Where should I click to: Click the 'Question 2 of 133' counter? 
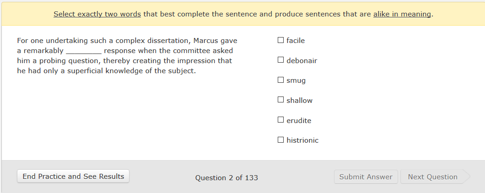coord(226,177)
